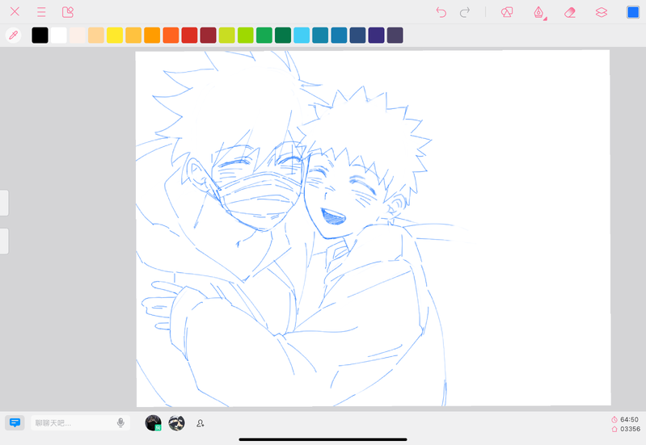Pick the light amber swatch

point(133,35)
